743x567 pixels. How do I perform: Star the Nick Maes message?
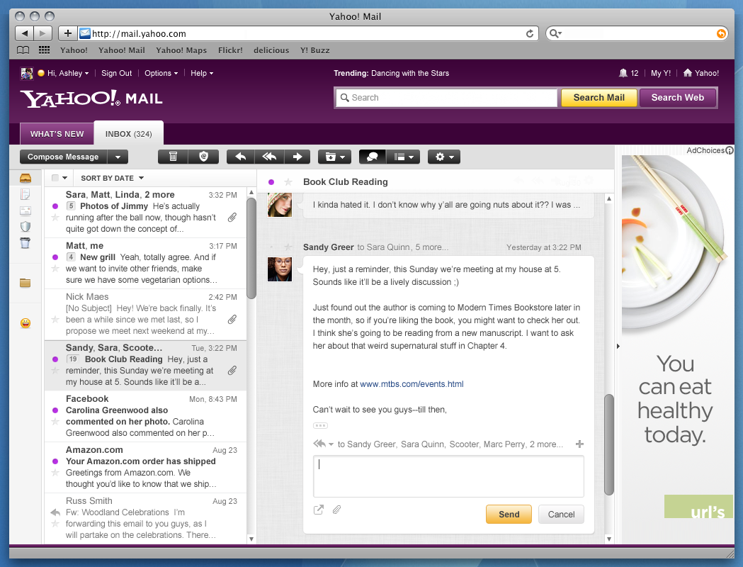click(55, 320)
